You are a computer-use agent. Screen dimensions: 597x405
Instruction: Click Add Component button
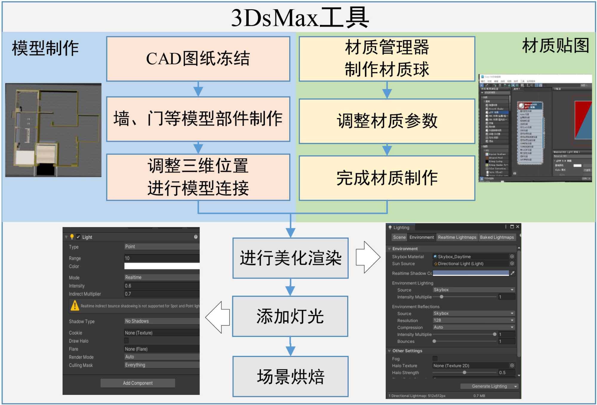click(138, 383)
